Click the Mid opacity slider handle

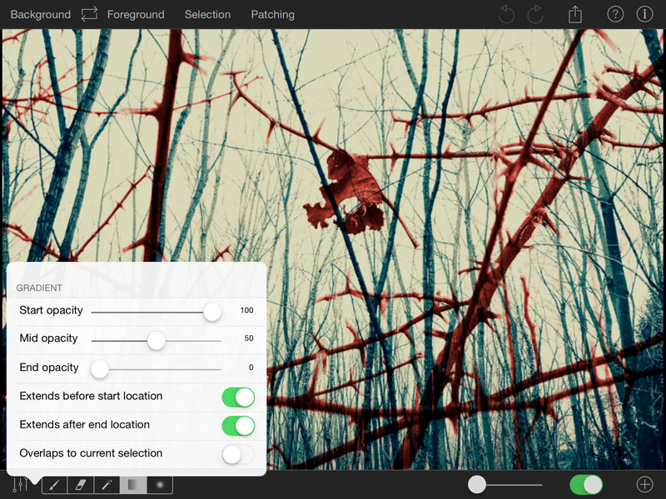[157, 340]
